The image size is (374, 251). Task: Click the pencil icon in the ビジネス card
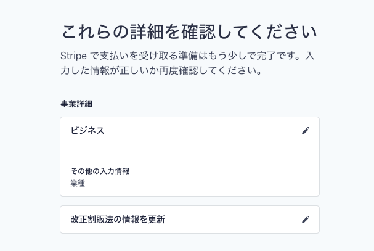(305, 131)
